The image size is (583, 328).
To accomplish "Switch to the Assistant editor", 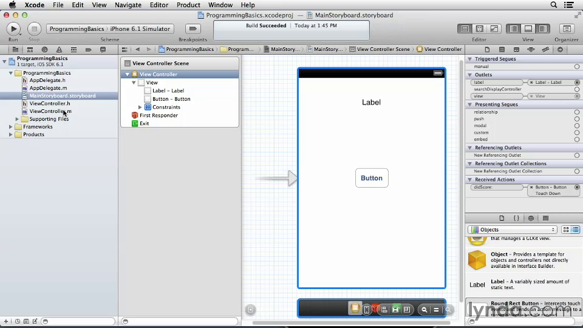I will tap(480, 29).
